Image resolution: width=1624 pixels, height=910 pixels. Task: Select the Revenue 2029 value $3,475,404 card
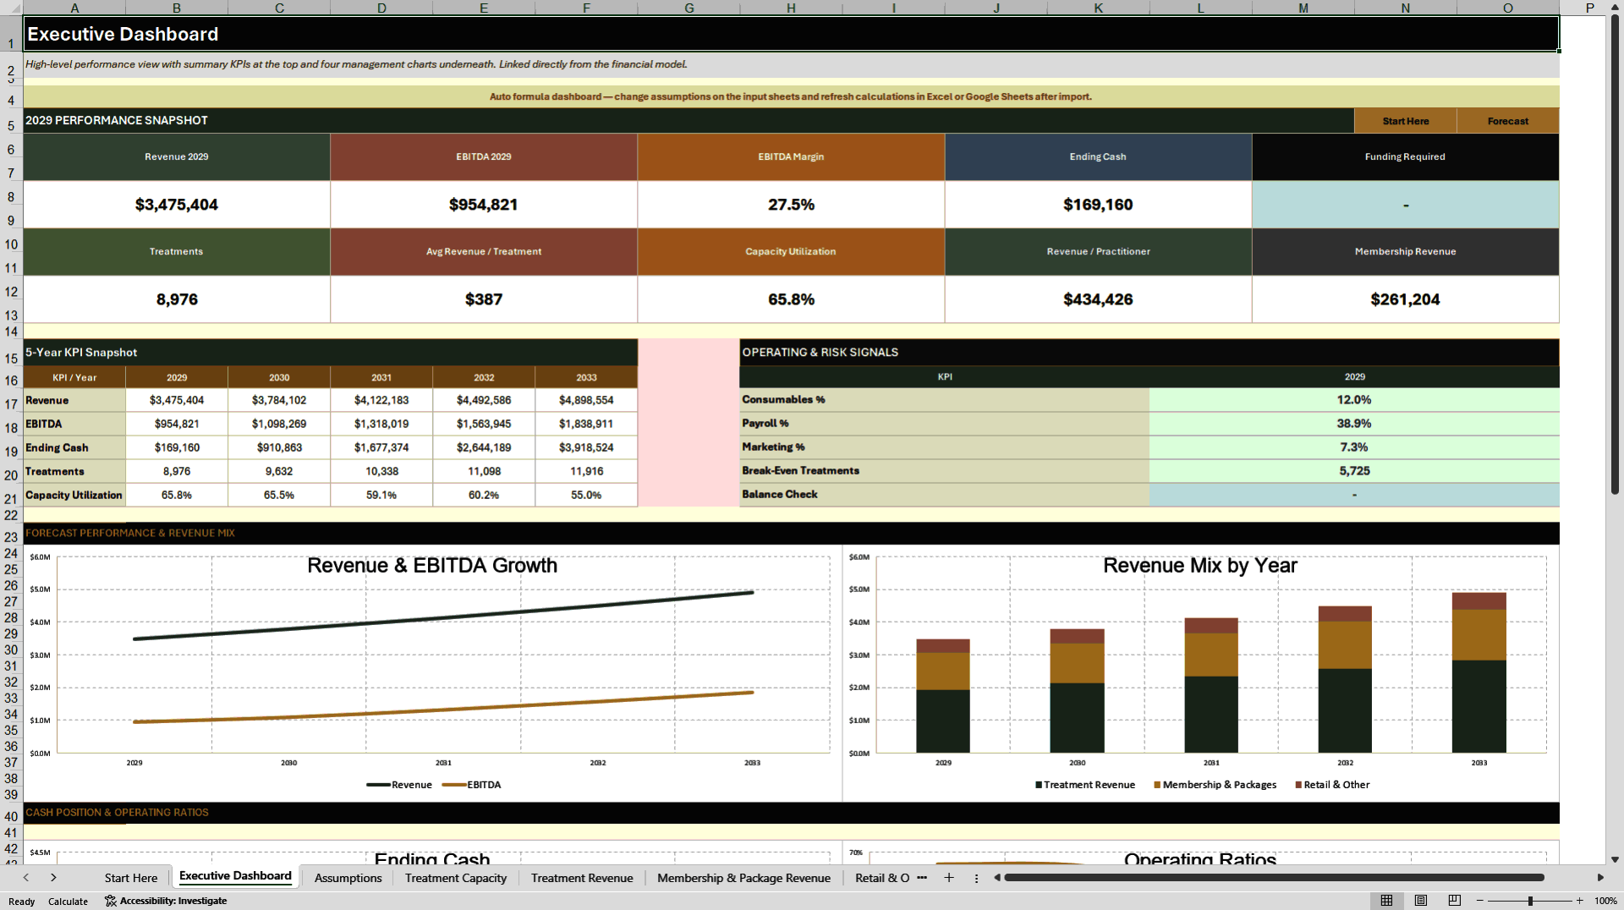tap(177, 205)
